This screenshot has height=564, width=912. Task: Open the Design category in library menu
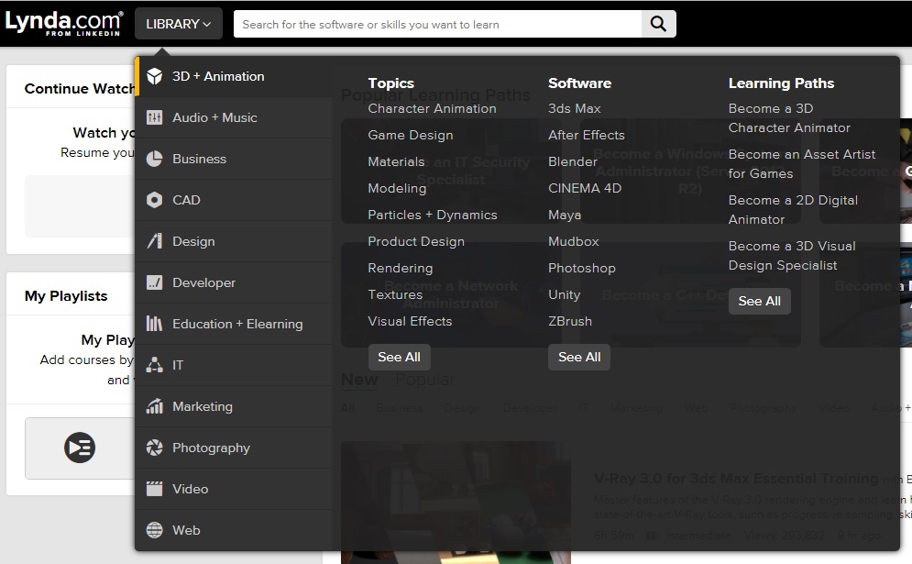coord(193,241)
